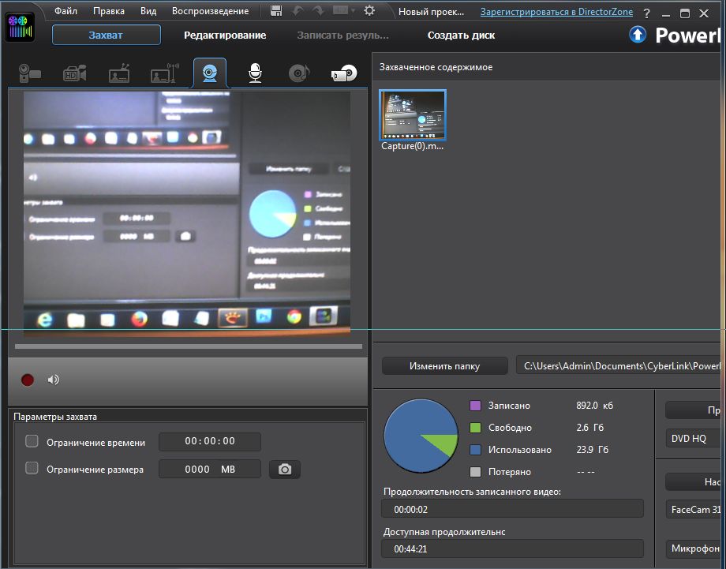Select capture from DV camcorder icon

tap(30, 74)
